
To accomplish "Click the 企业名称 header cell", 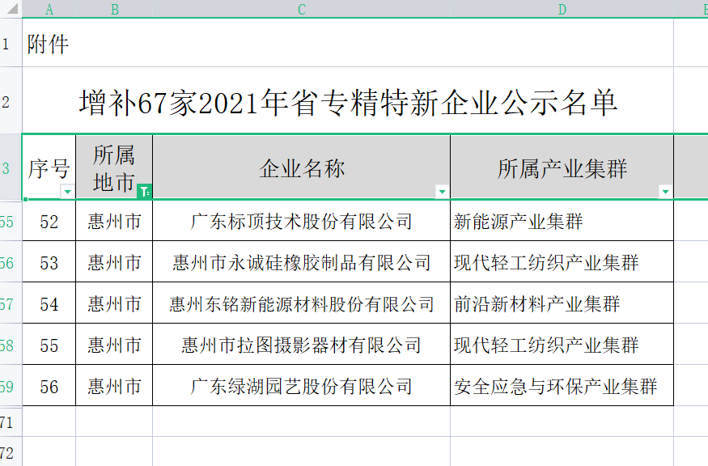I will click(x=302, y=167).
